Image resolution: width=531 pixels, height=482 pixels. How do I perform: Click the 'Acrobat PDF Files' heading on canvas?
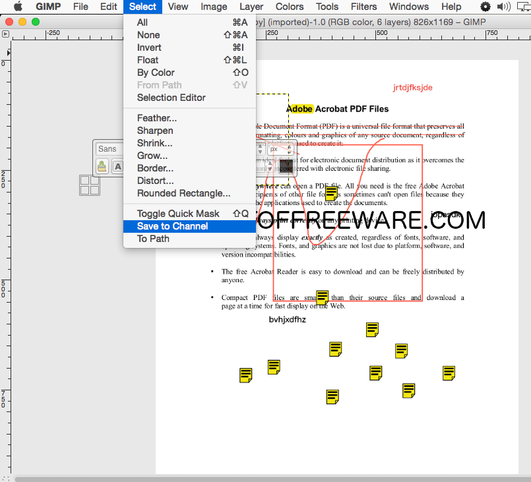352,109
